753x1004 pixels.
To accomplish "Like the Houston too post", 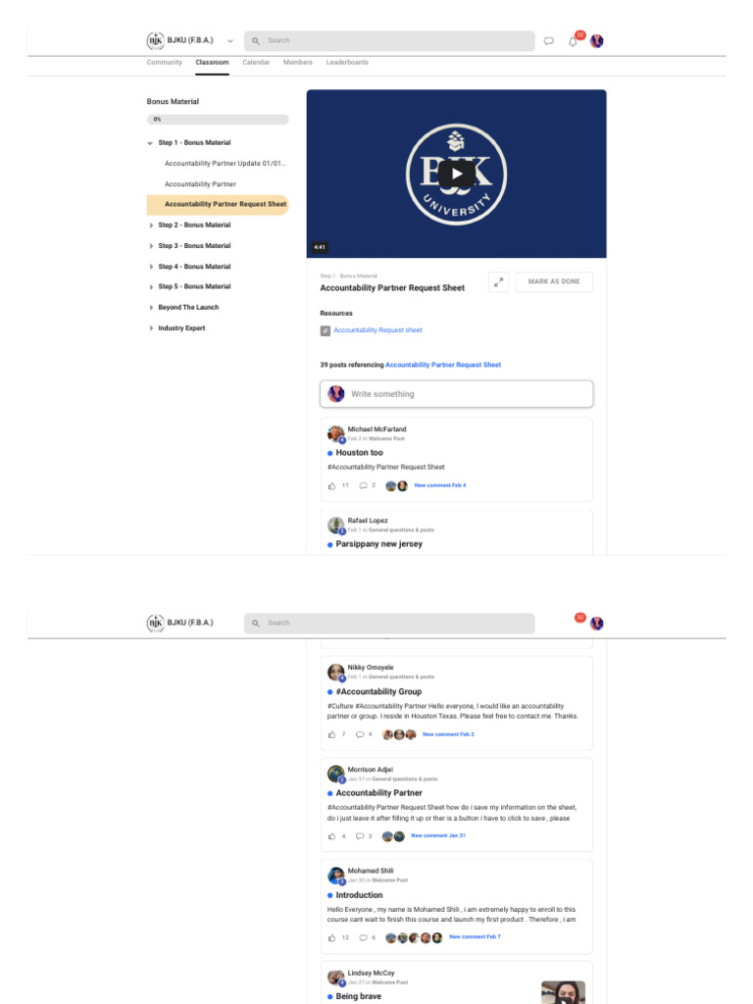I will pyautogui.click(x=331, y=486).
